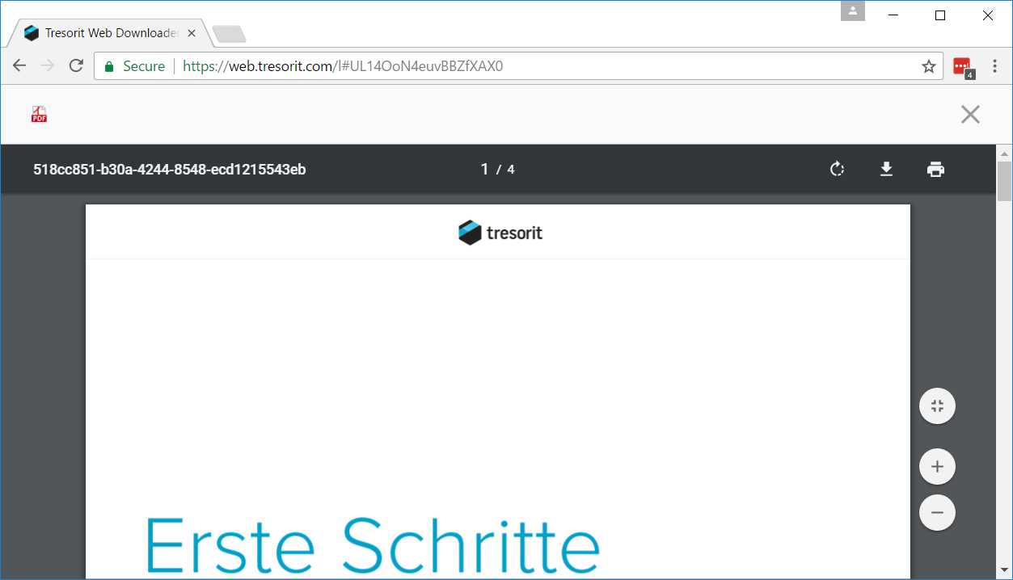Click the vertical scrollbar thumb
1013x580 pixels.
click(x=1004, y=180)
